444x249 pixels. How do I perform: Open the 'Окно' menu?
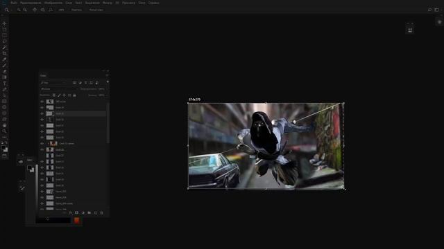(x=142, y=3)
